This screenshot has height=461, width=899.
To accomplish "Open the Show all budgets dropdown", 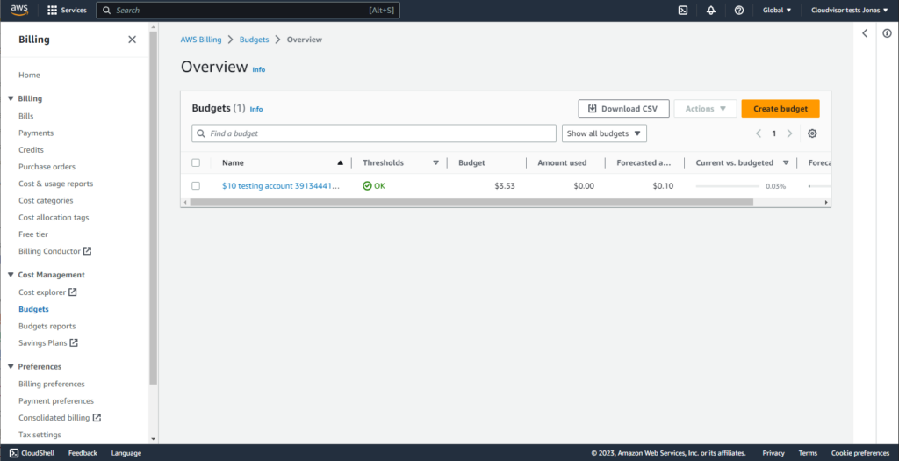I will pos(604,133).
